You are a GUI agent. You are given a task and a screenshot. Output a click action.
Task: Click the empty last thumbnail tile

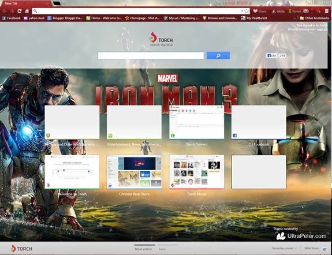(259, 172)
